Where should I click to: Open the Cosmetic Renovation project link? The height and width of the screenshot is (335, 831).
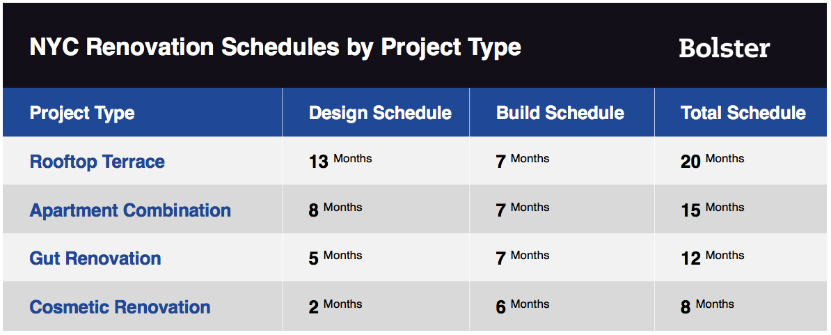120,307
